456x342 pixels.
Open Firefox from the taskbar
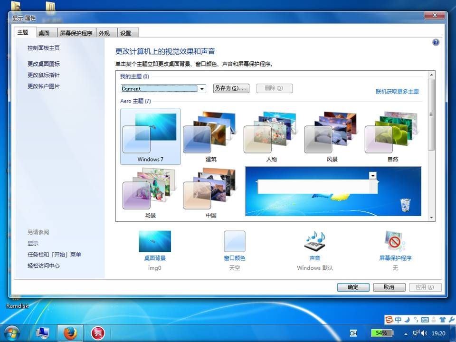70,333
